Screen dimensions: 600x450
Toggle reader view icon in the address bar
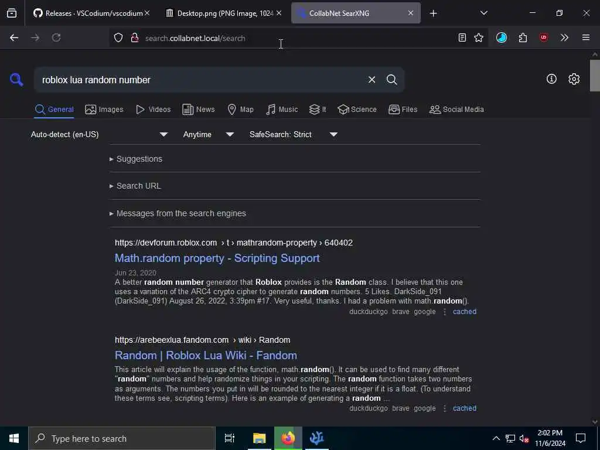point(462,37)
